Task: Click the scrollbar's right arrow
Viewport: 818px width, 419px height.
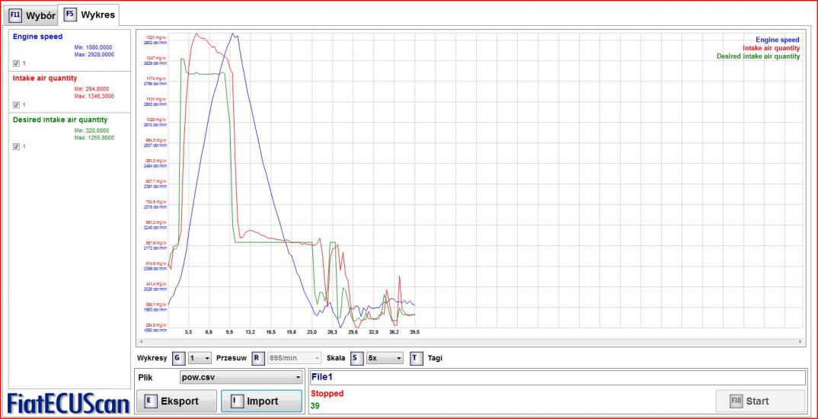Action: pyautogui.click(x=800, y=342)
